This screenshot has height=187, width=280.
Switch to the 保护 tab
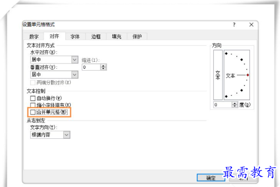point(137,36)
